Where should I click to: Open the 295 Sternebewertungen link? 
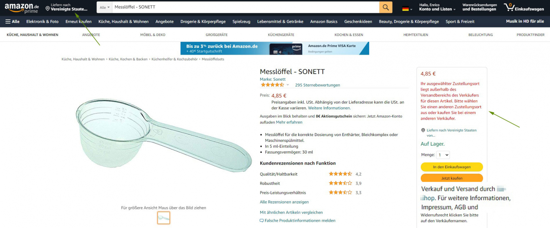[x=318, y=85]
